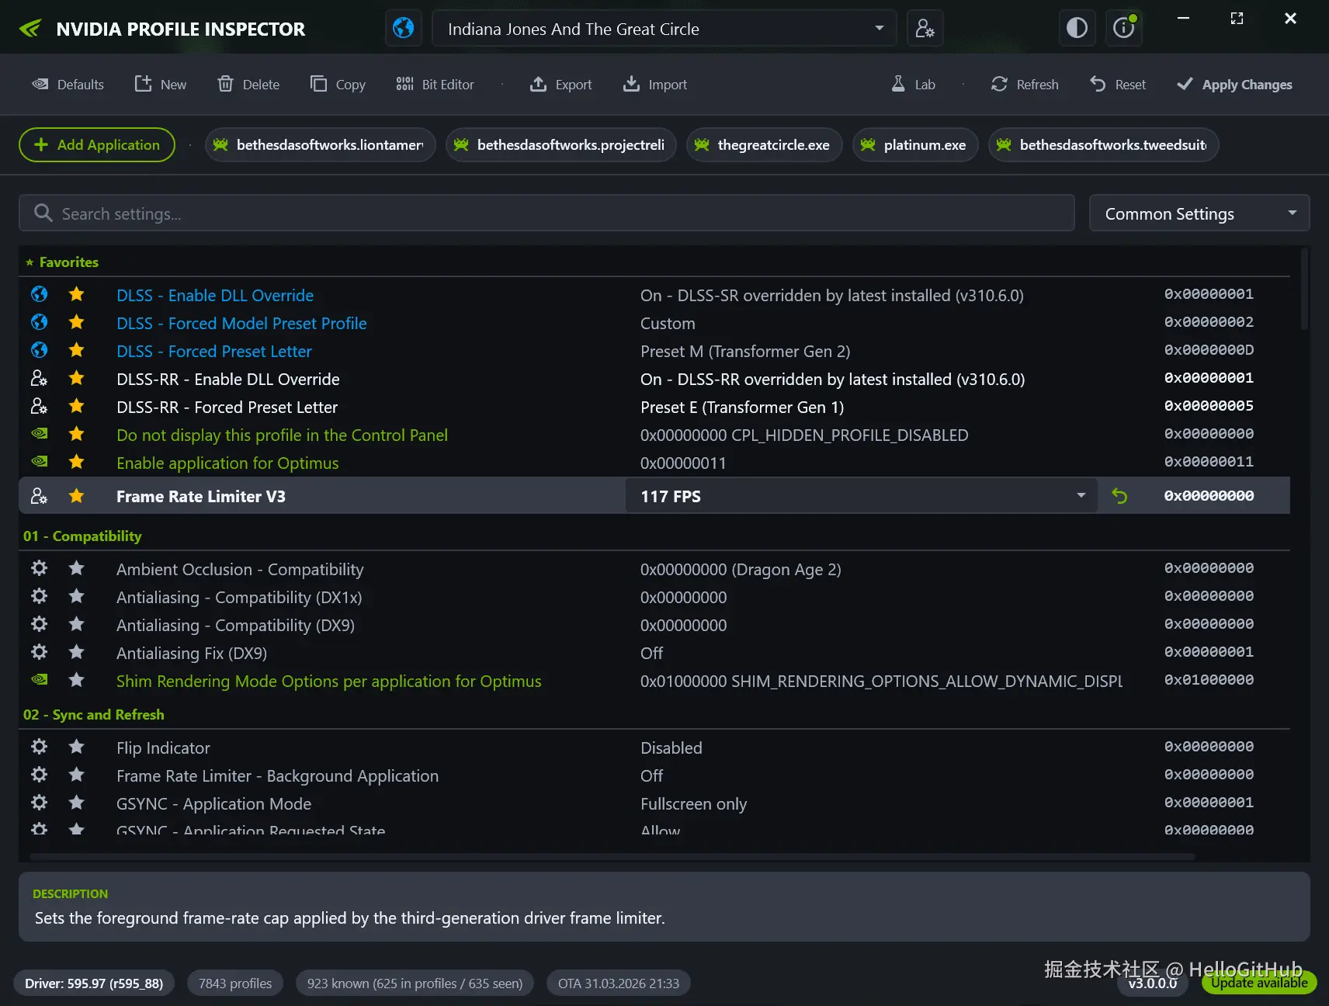This screenshot has height=1006, width=1329.
Task: Select the platinum.exe application chip
Action: (915, 145)
